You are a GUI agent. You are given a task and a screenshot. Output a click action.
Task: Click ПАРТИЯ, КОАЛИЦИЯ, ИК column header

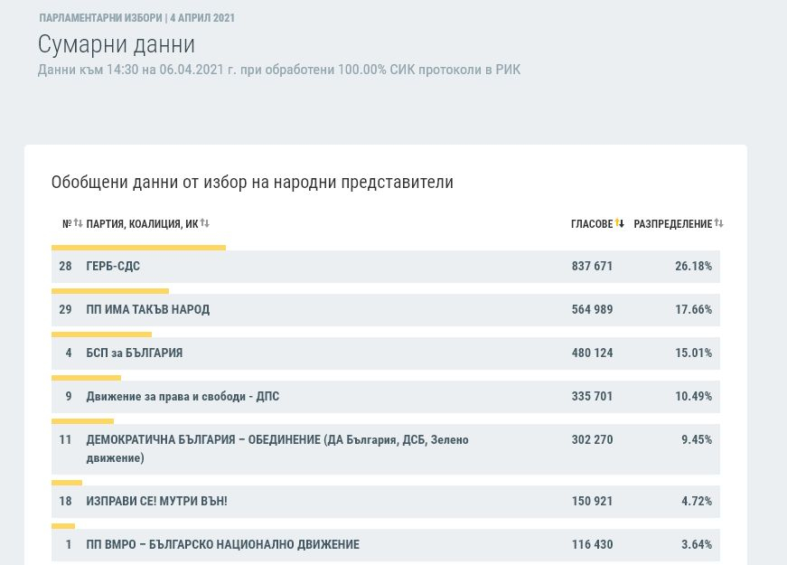point(142,224)
